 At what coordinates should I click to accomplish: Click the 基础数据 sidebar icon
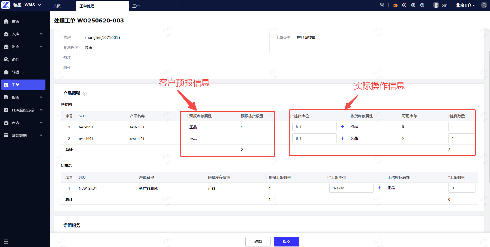[6, 136]
